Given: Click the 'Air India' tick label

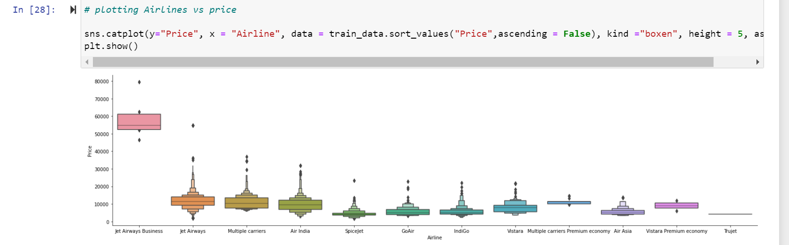Looking at the screenshot, I should click(x=300, y=231).
